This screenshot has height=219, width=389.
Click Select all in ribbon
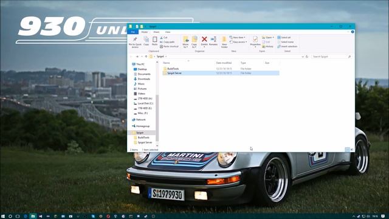[284, 38]
